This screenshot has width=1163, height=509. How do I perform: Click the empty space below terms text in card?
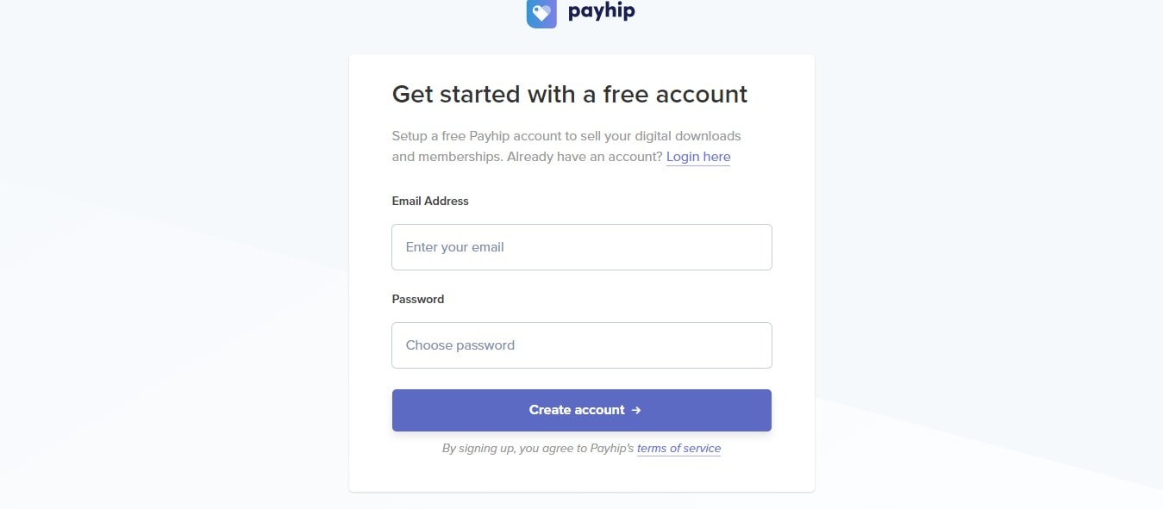582,475
